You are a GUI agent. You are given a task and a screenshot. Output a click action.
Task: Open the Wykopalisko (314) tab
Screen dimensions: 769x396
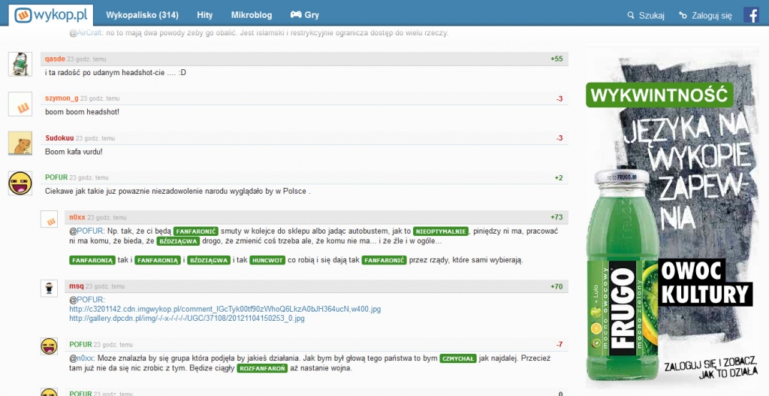click(x=142, y=15)
